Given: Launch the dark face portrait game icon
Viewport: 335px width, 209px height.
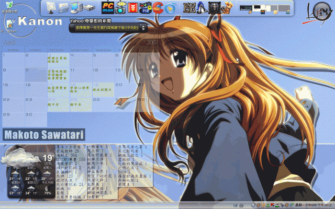Looking at the screenshot, I should pos(214,8).
